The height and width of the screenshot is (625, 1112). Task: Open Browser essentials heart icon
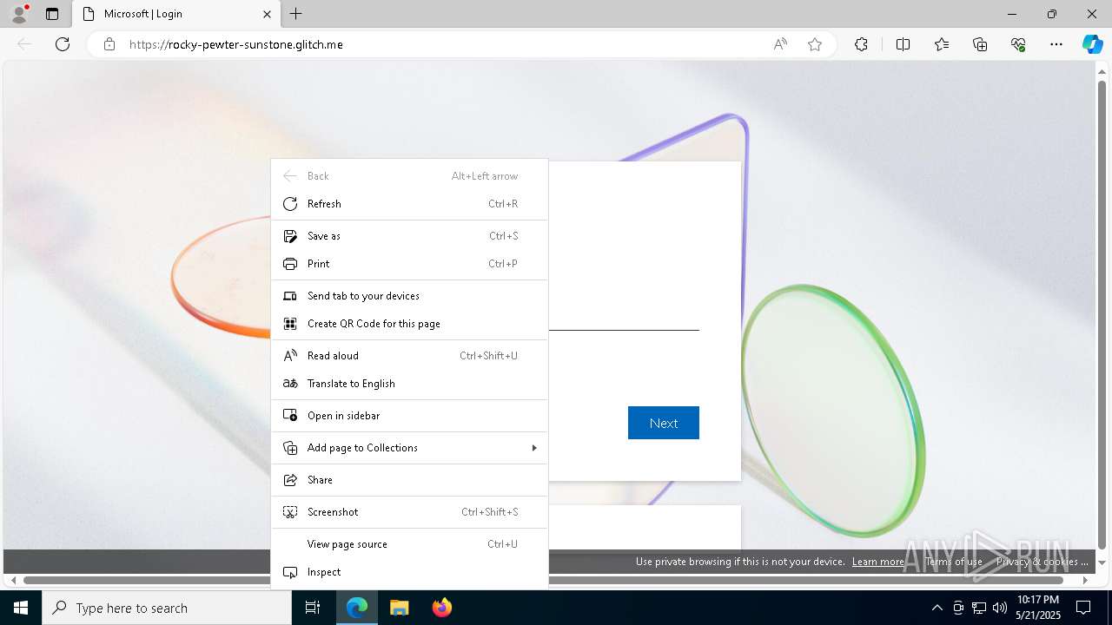pyautogui.click(x=1018, y=44)
